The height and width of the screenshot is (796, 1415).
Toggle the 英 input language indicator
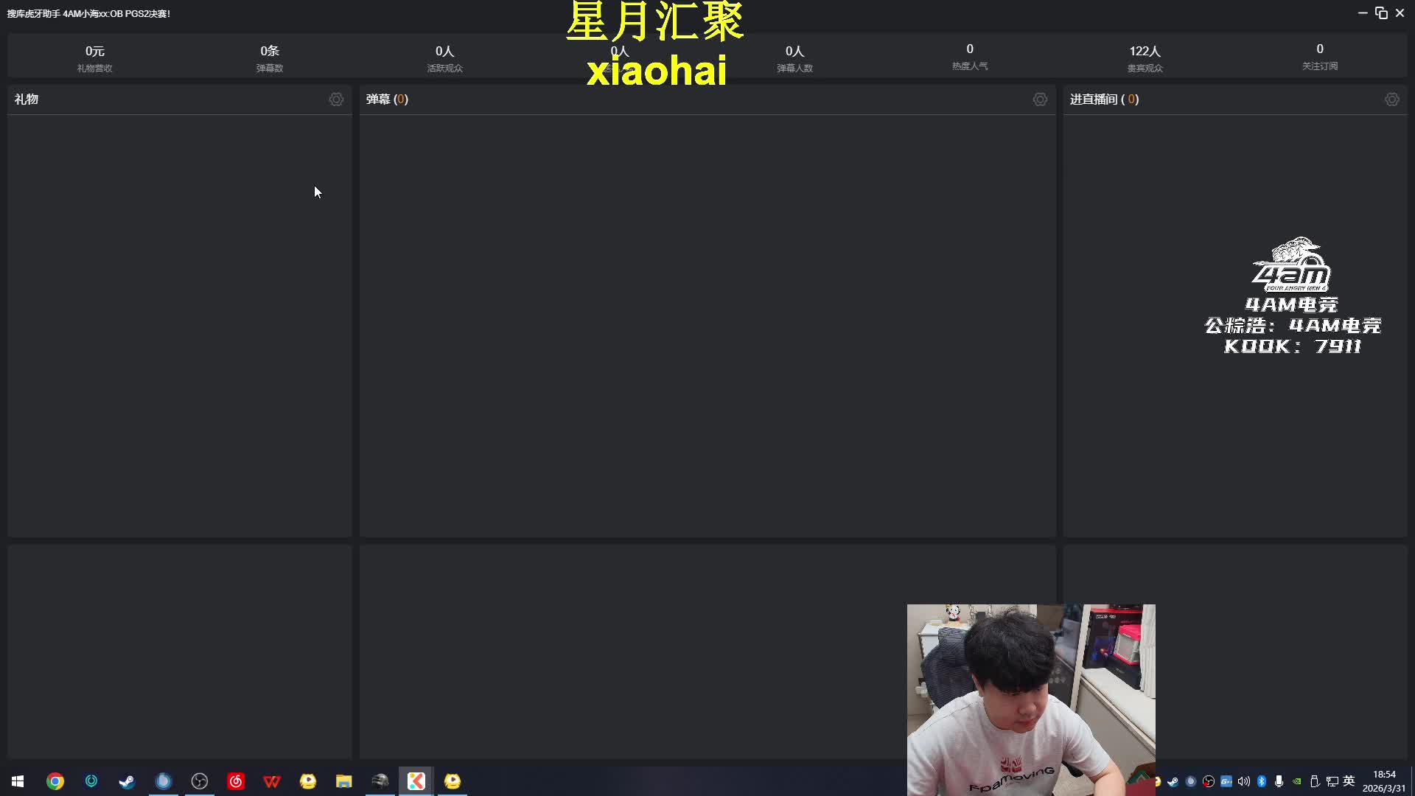[x=1349, y=781]
